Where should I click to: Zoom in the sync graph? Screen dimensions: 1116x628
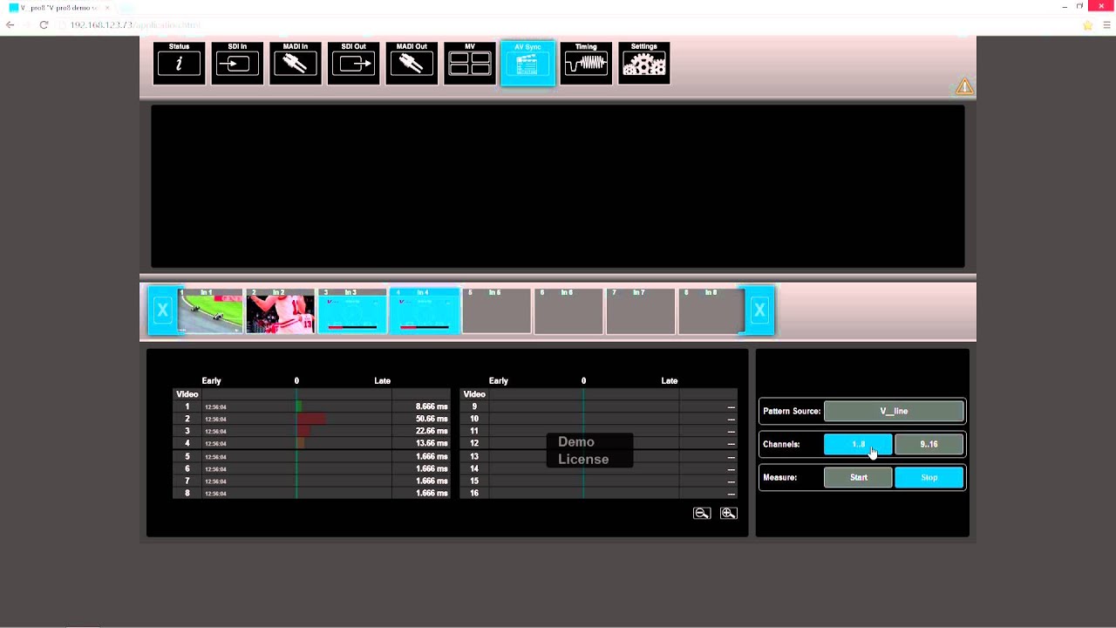pos(729,514)
